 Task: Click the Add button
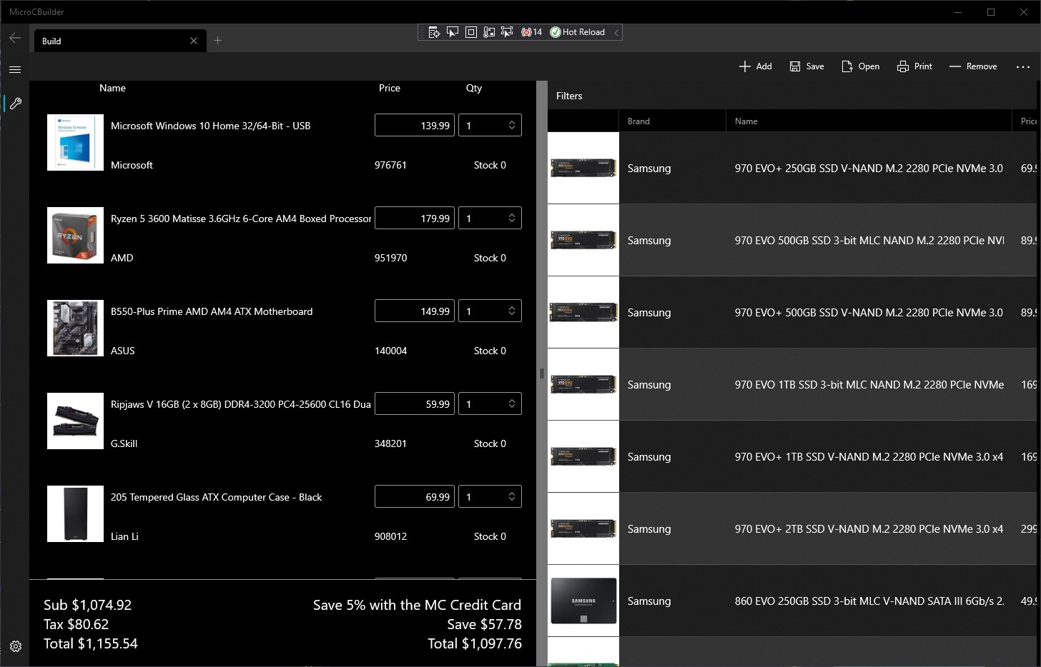pyautogui.click(x=755, y=66)
